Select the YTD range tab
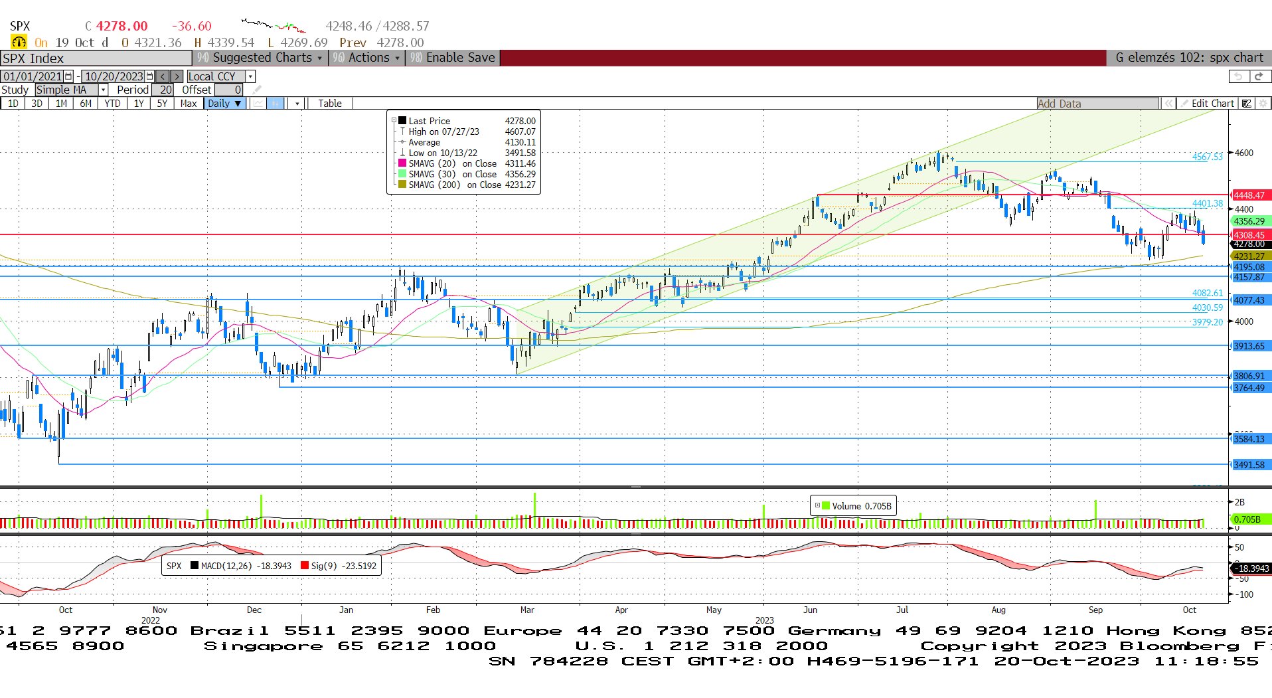 [113, 104]
